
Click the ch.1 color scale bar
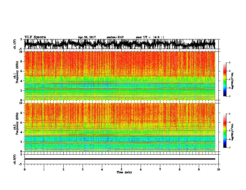225,79
